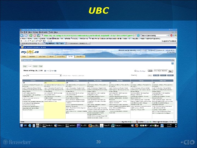The image size is (197, 148).
Task: Click the Firefox icon in system tray
Action: click(x=137, y=126)
